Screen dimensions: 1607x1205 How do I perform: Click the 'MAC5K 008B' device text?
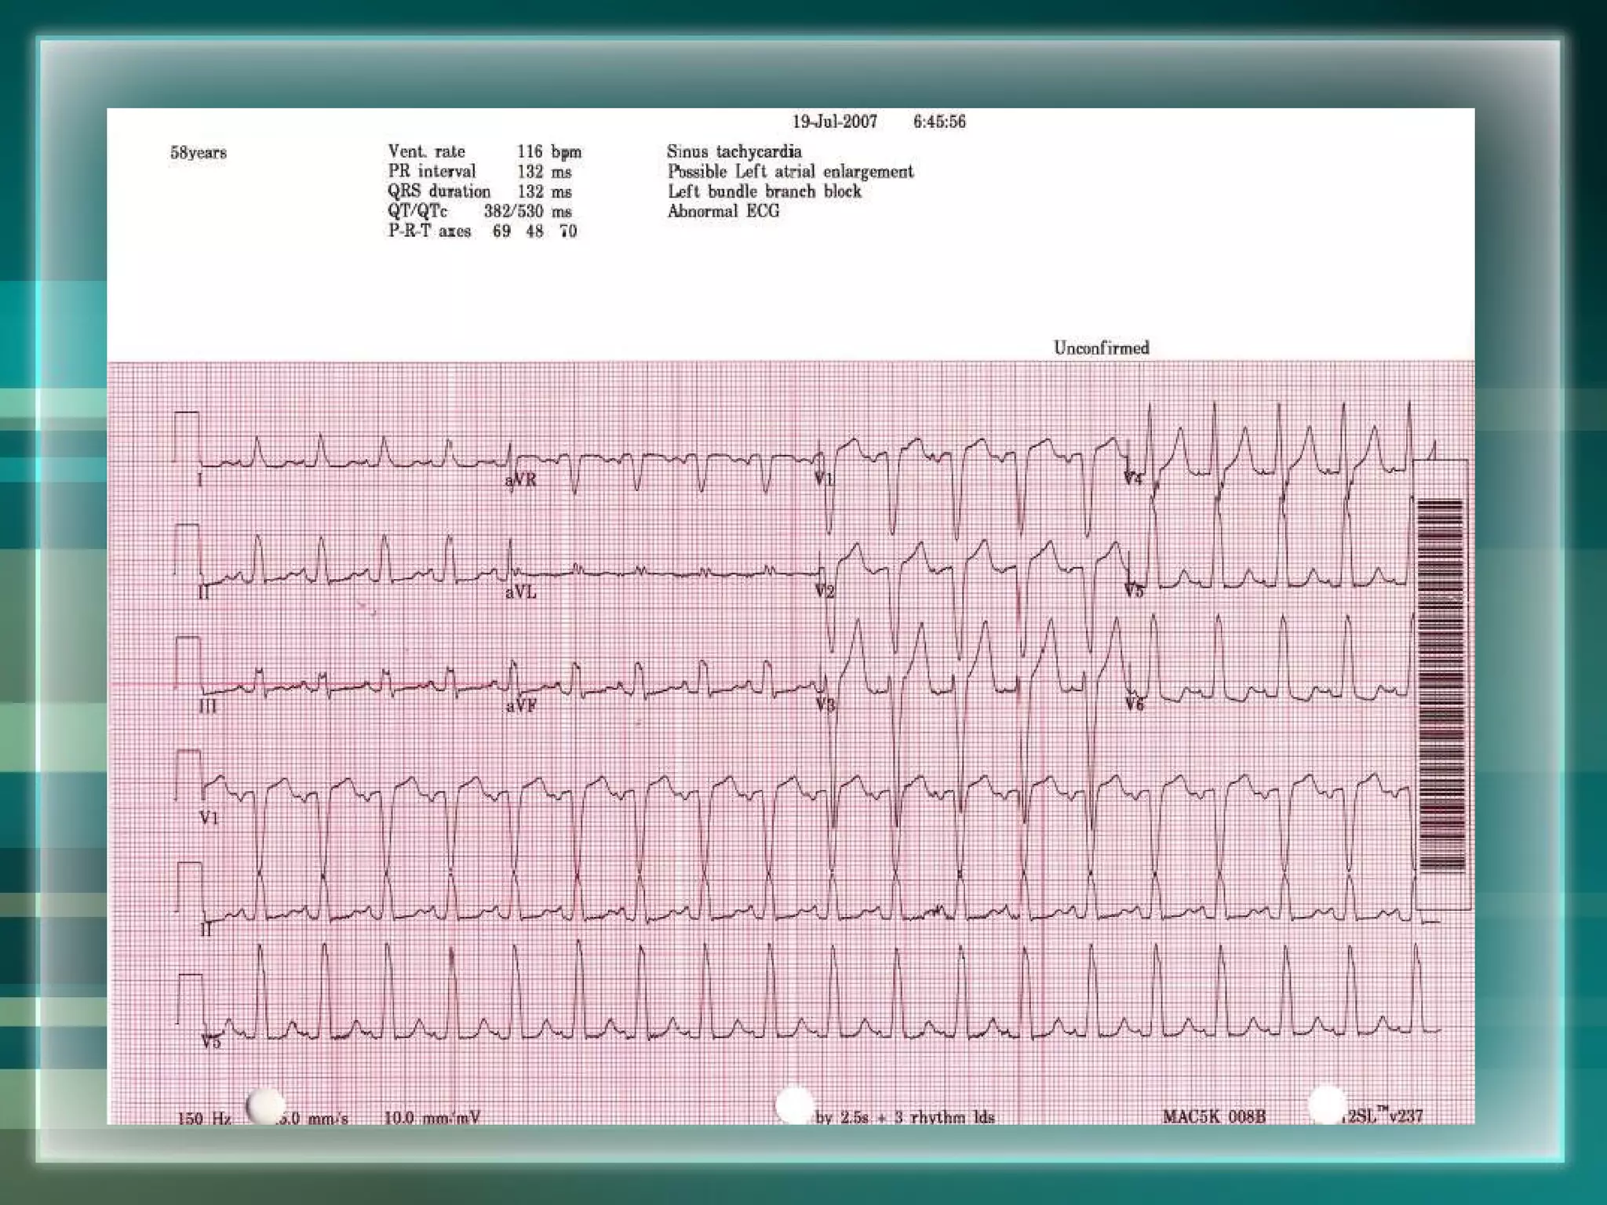[1214, 1116]
